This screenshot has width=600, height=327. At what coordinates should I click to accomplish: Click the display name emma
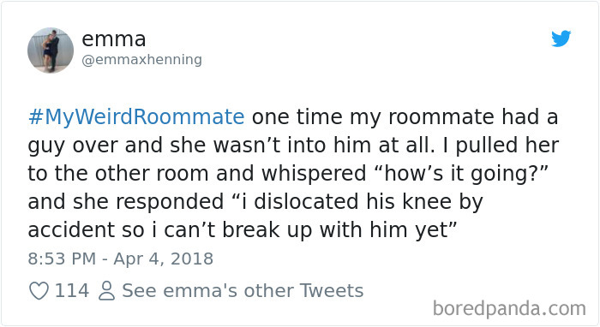(114, 39)
